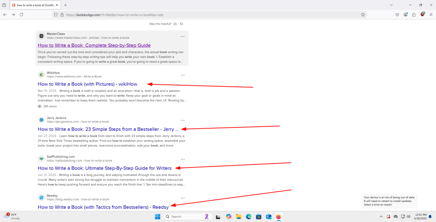The width and height of the screenshot is (436, 222).
Task: Click the Windows taskbar Search box
Action: (x=188, y=216)
